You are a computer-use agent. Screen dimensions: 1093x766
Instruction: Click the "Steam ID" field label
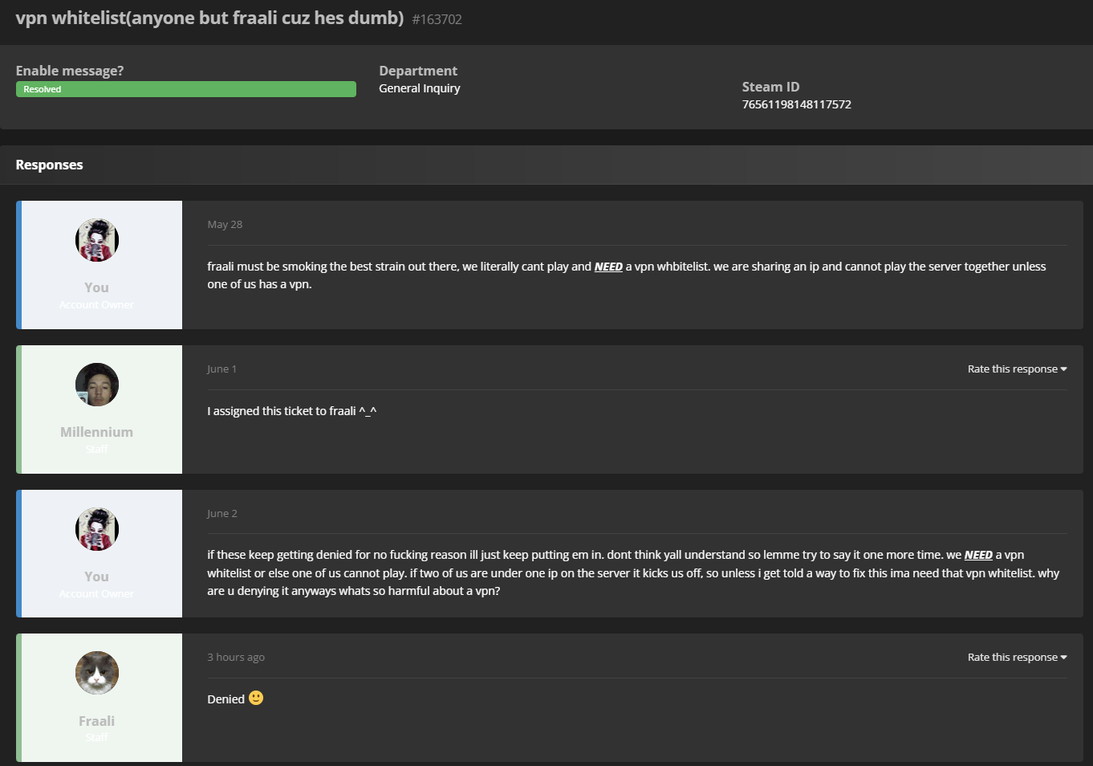770,87
